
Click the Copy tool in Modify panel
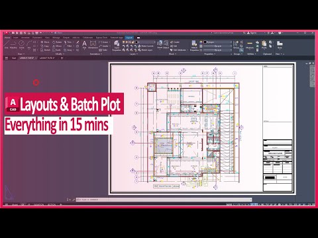tap(45, 46)
